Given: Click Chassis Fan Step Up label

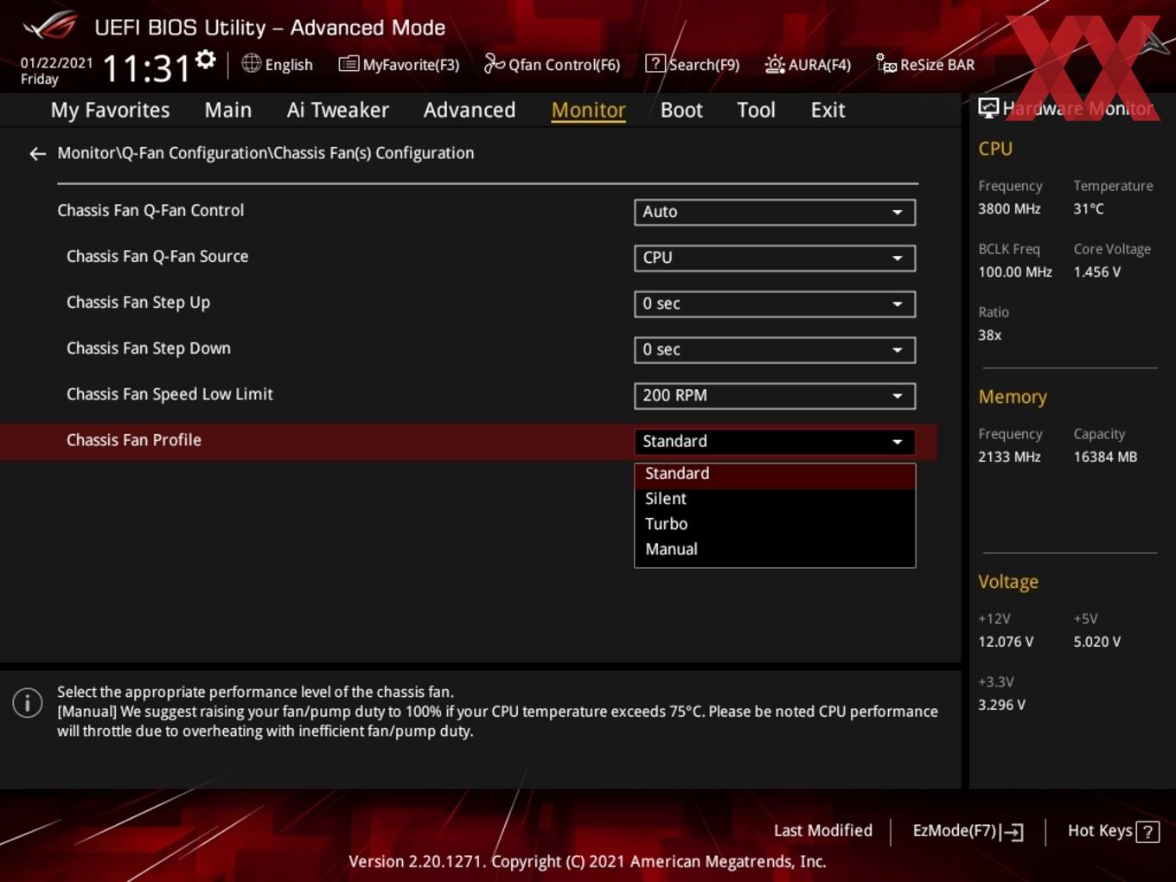Looking at the screenshot, I should click(138, 303).
